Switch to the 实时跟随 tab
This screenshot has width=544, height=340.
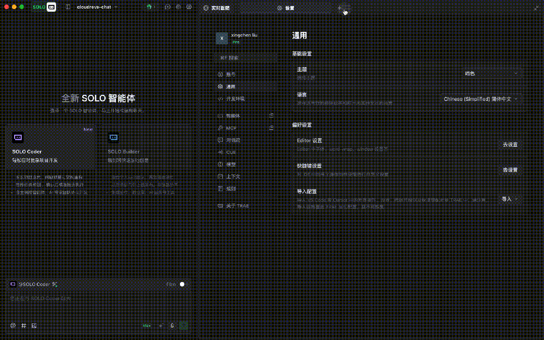(216, 8)
